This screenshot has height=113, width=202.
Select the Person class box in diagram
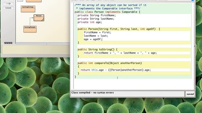[x=39, y=18]
